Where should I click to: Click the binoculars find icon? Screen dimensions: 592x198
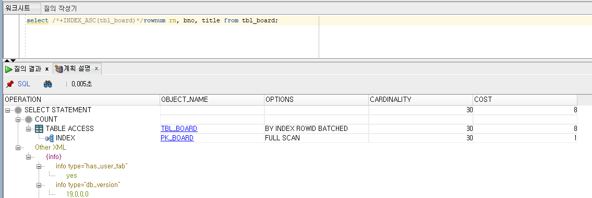[x=47, y=84]
